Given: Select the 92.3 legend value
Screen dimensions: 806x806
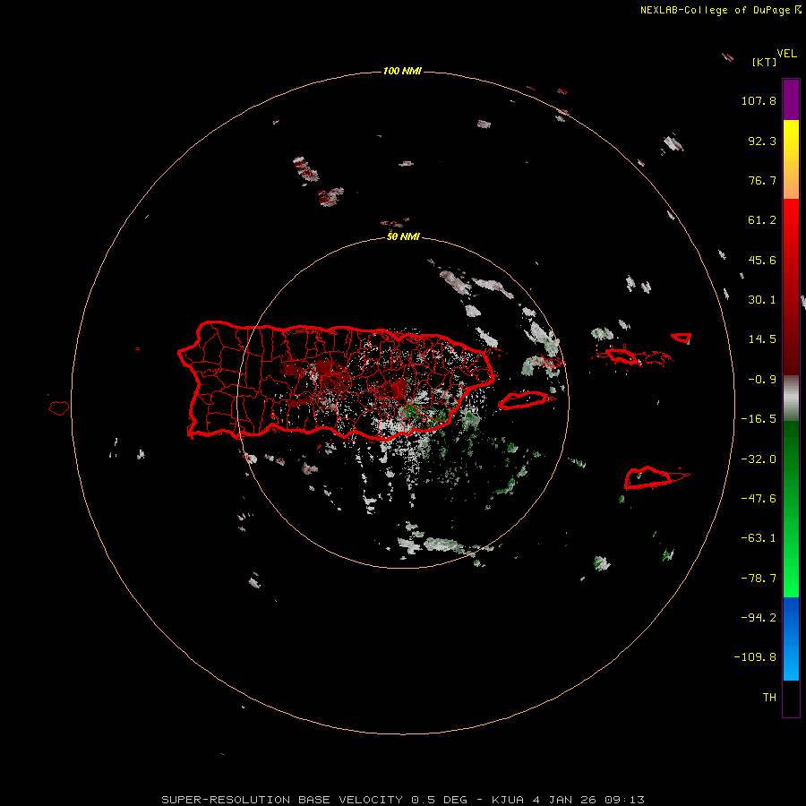Looking at the screenshot, I should (x=762, y=141).
